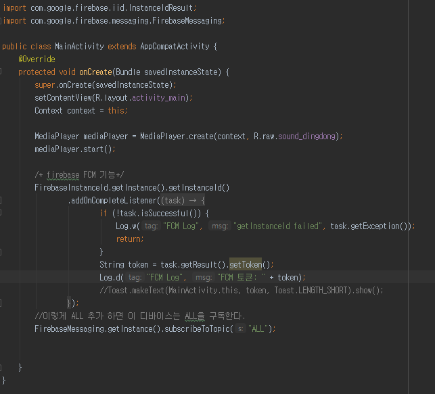Click onCreate in the method declaration
435x394 pixels.
tap(95, 72)
